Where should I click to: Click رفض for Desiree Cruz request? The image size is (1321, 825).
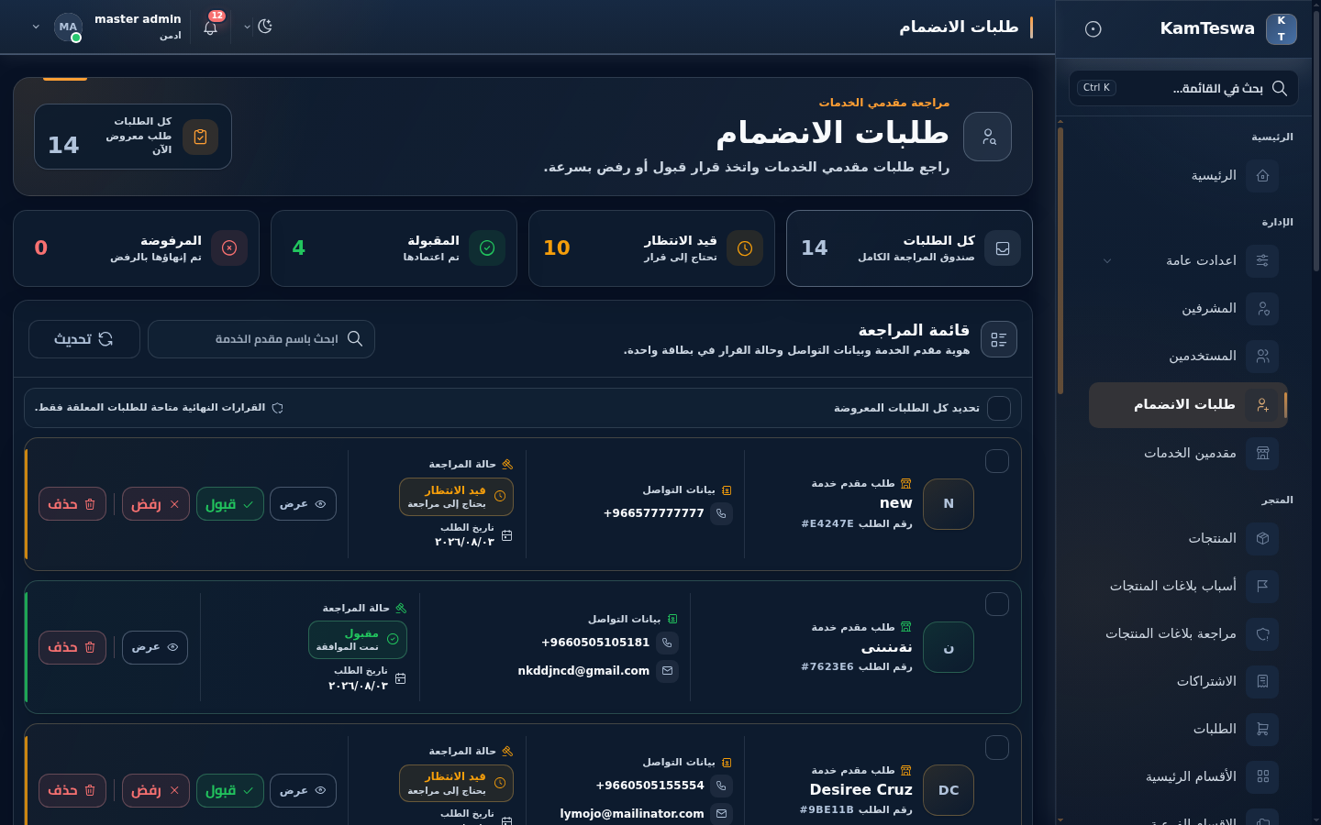point(156,790)
